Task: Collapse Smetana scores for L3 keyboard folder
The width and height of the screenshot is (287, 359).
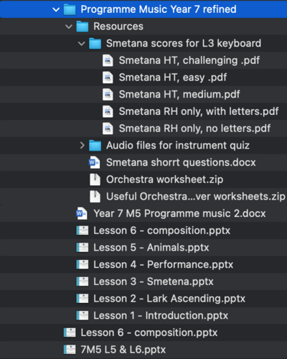Action: pyautogui.click(x=81, y=44)
